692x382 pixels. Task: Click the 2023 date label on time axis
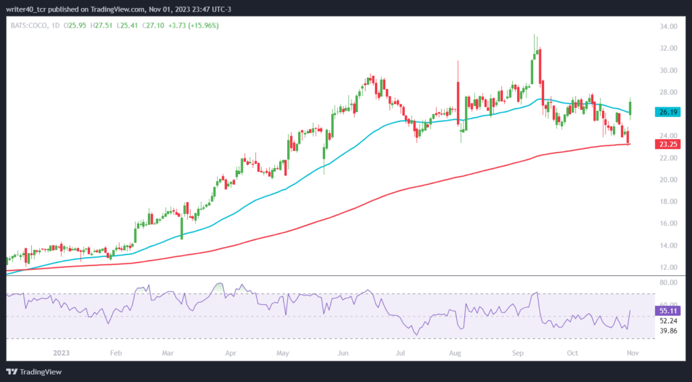pos(61,353)
